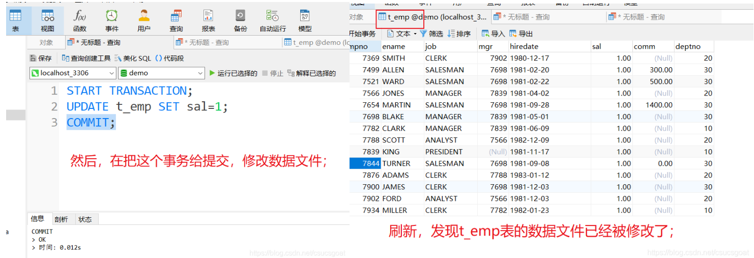
Task: Select the t_emp @demo tab in the query window
Action: (x=315, y=43)
